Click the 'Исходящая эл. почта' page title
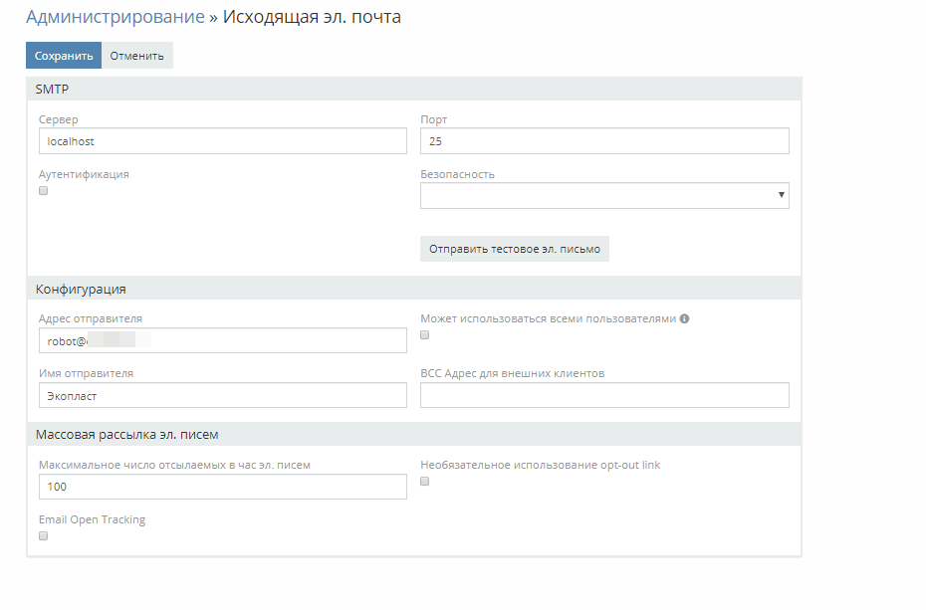The height and width of the screenshot is (610, 926). point(312,17)
